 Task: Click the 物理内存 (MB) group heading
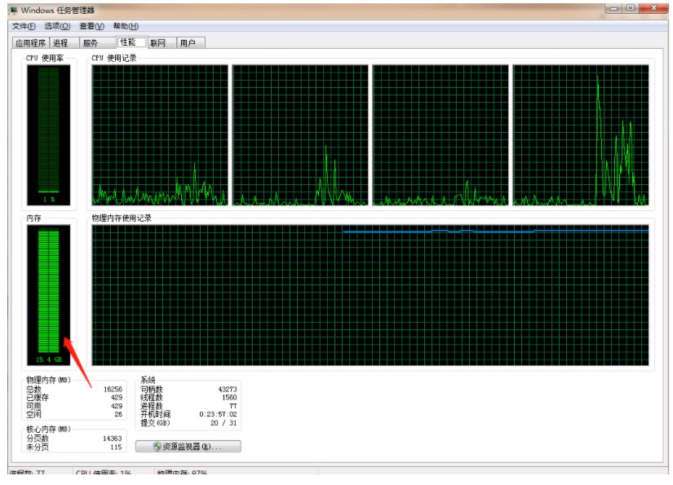pos(48,380)
